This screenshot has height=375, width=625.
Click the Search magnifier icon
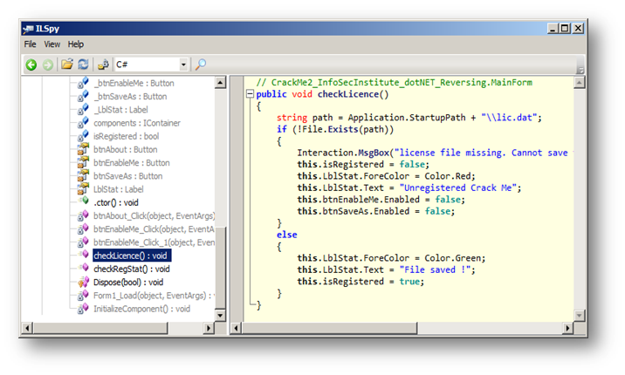pyautogui.click(x=201, y=64)
